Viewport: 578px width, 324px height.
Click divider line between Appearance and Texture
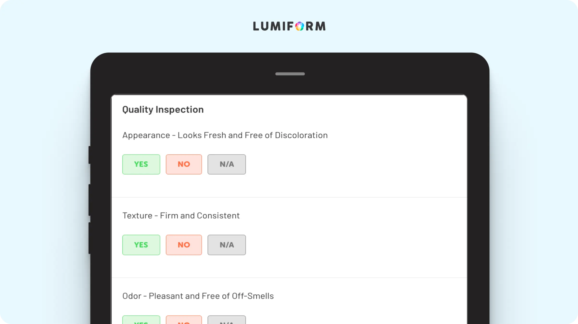tap(289, 197)
